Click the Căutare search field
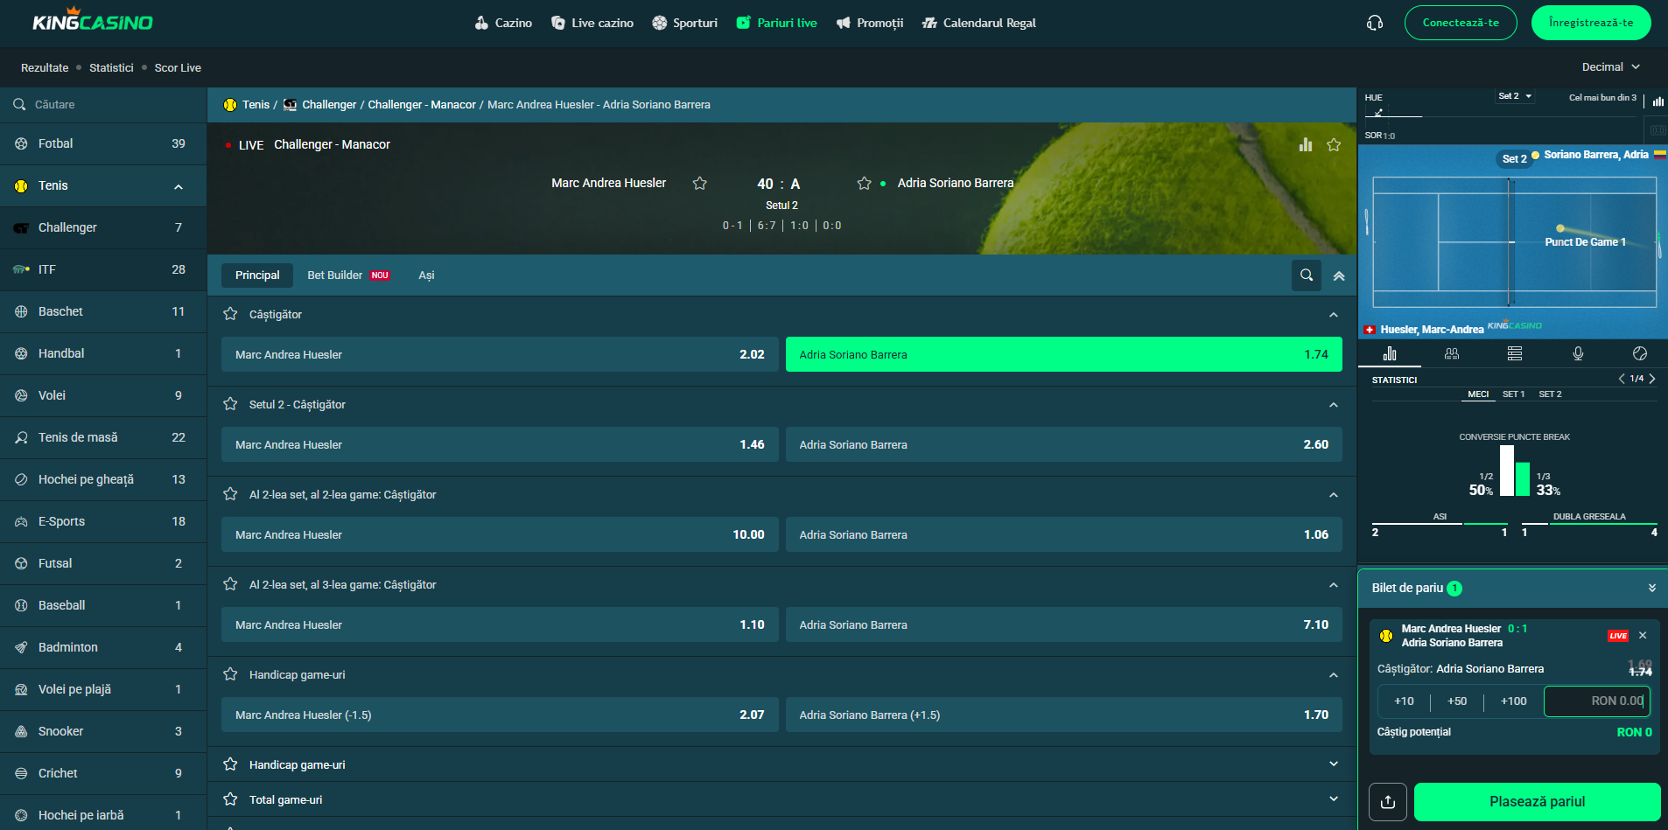Image resolution: width=1668 pixels, height=830 pixels. pos(103,104)
